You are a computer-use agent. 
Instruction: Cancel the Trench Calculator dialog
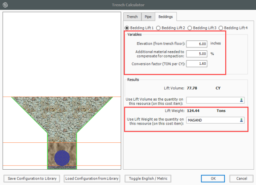(x=241, y=178)
